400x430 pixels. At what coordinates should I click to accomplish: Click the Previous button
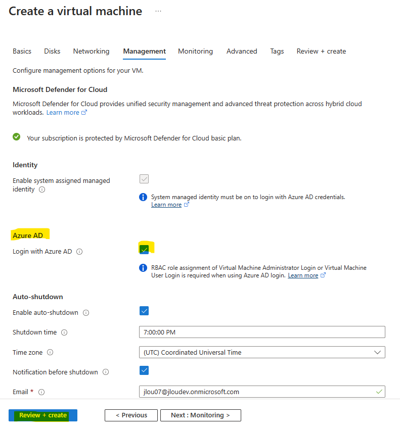(131, 415)
